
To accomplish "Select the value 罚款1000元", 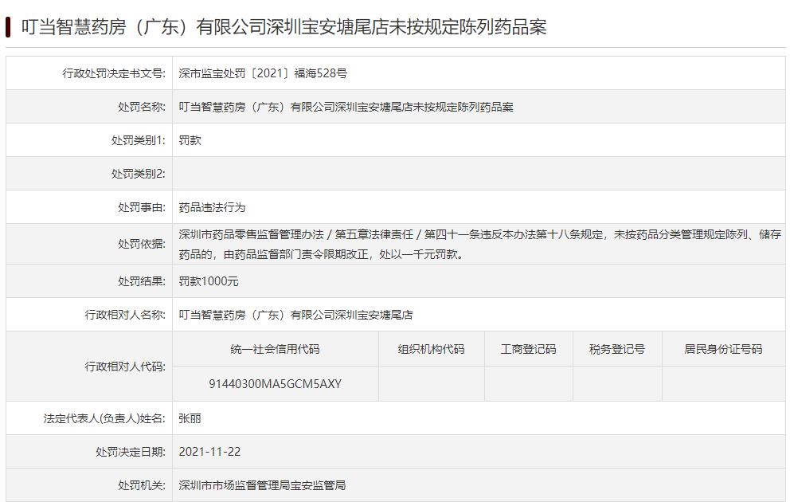I will (x=209, y=281).
